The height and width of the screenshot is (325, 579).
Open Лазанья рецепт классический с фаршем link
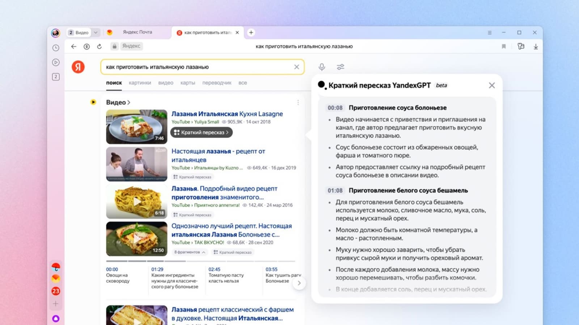(x=233, y=314)
